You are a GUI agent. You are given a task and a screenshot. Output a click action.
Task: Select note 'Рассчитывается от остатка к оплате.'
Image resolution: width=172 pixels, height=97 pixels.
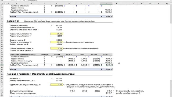coord(80,42)
